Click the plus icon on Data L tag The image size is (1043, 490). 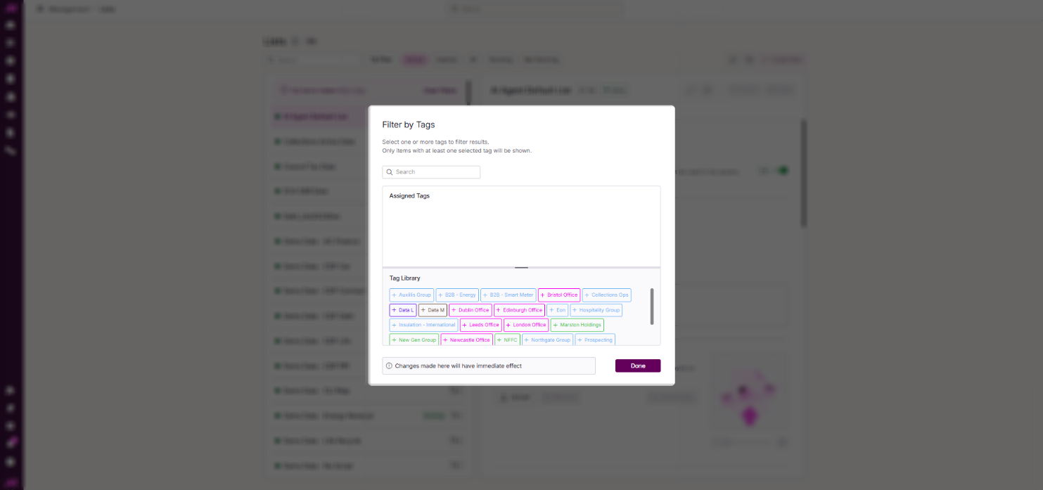394,310
